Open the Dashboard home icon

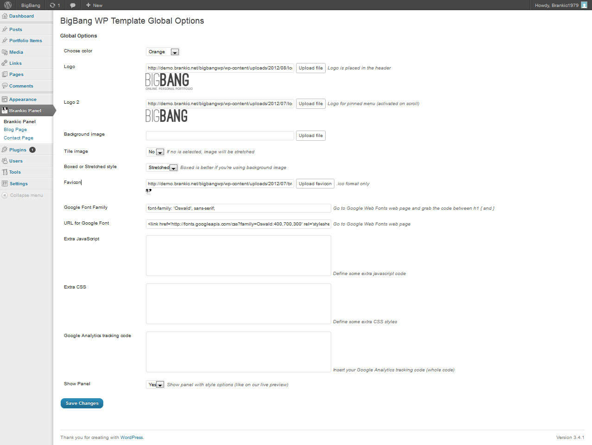(x=5, y=16)
